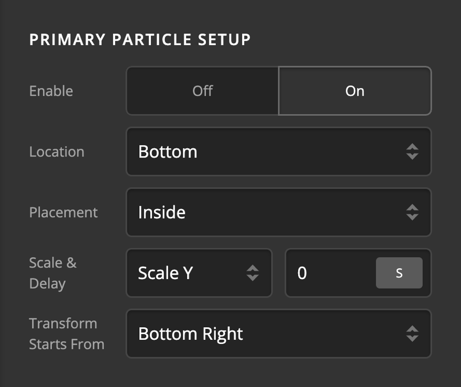Viewport: 461px width, 387px height.
Task: Open the Placement dropdown showing Inside
Action: pos(278,213)
